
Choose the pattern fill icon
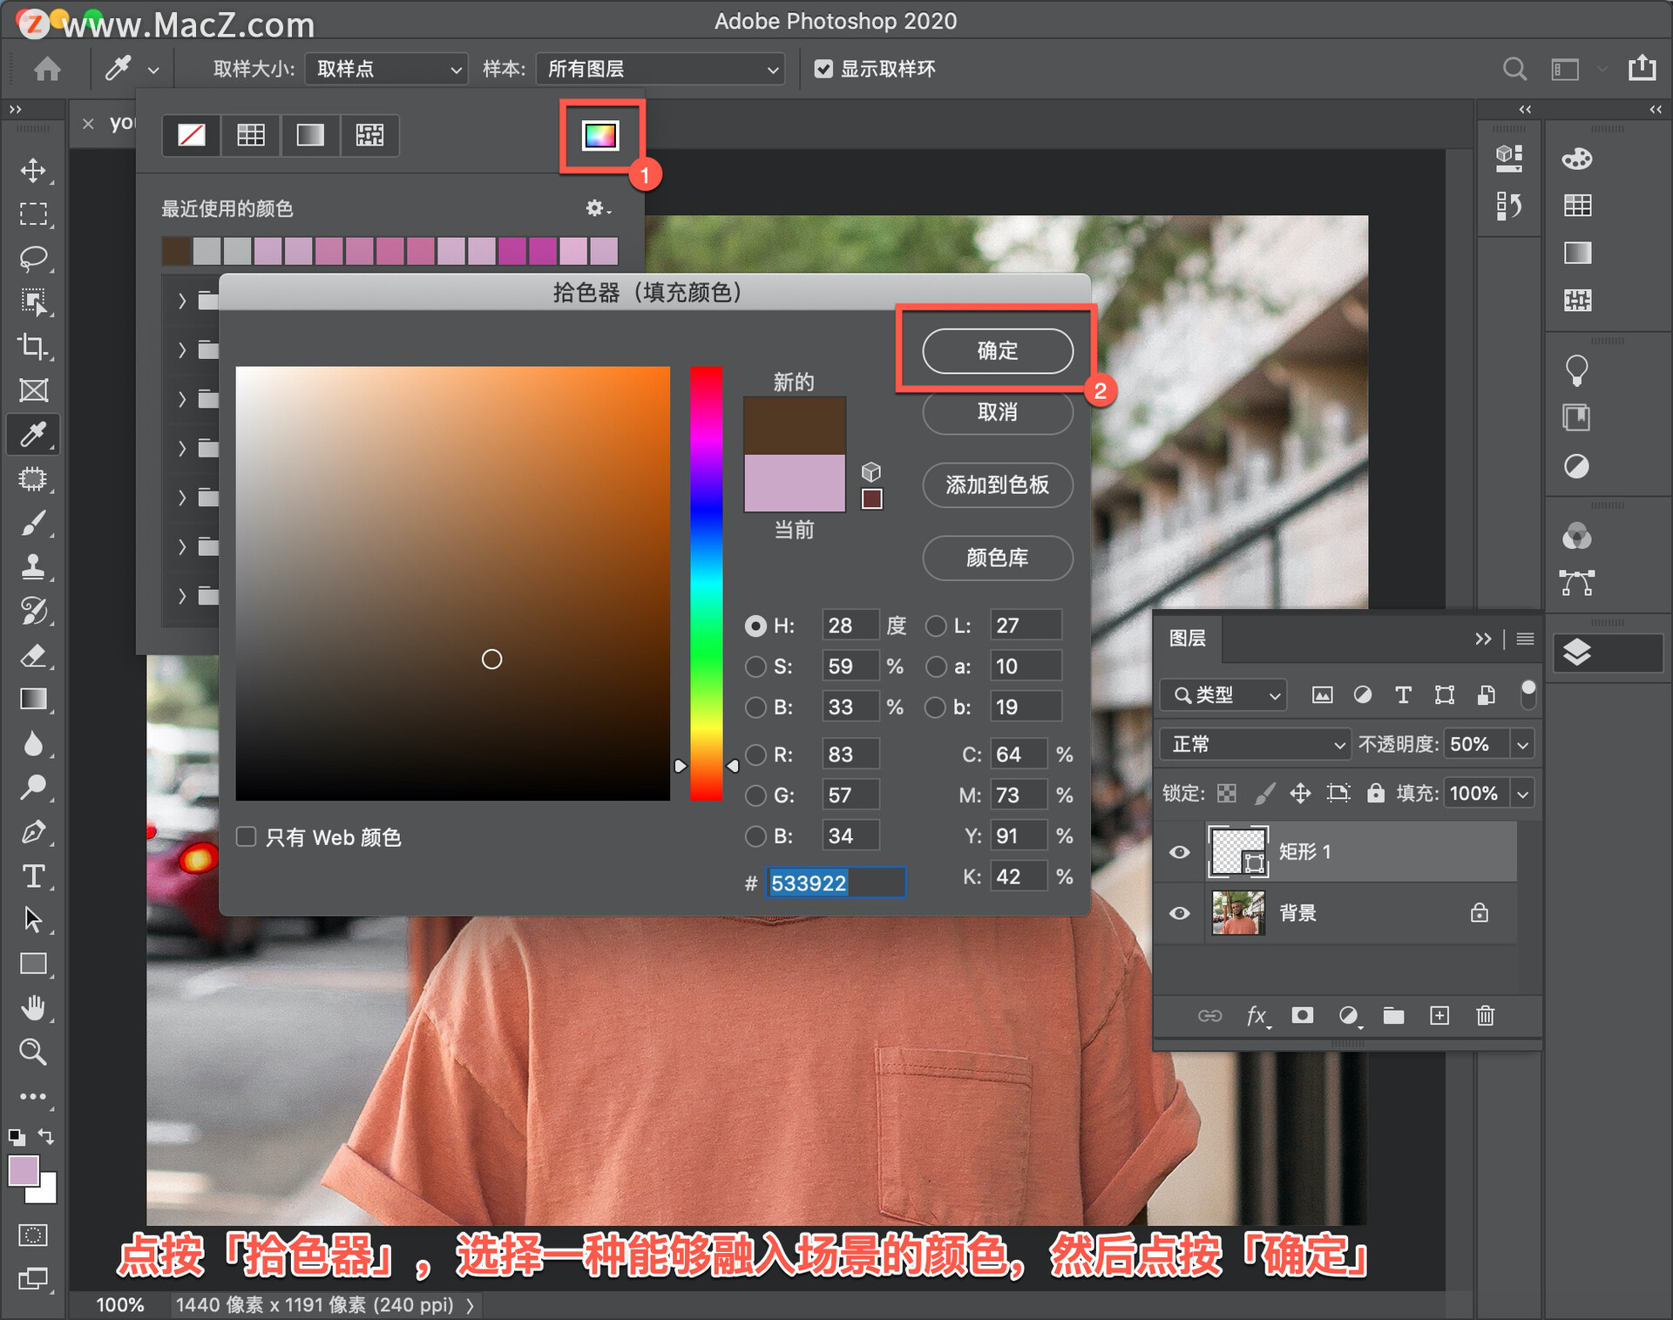(x=369, y=135)
